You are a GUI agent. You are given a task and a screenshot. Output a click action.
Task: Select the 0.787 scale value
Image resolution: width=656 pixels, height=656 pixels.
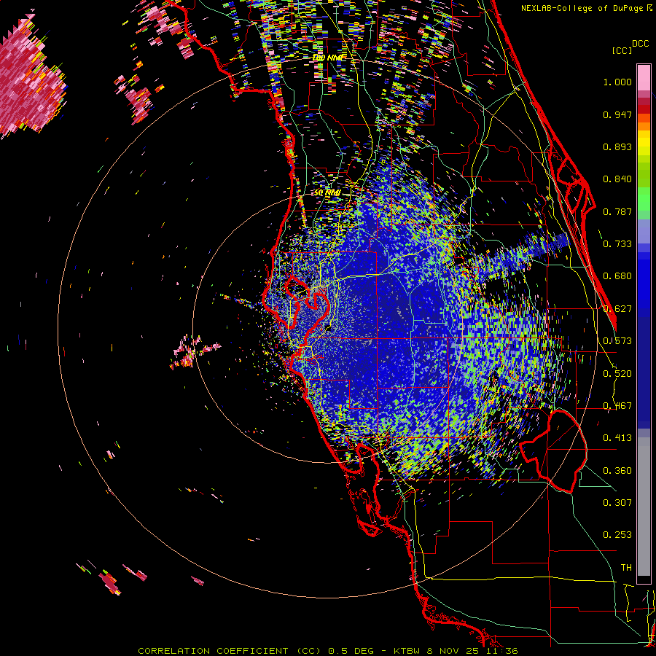point(617,211)
